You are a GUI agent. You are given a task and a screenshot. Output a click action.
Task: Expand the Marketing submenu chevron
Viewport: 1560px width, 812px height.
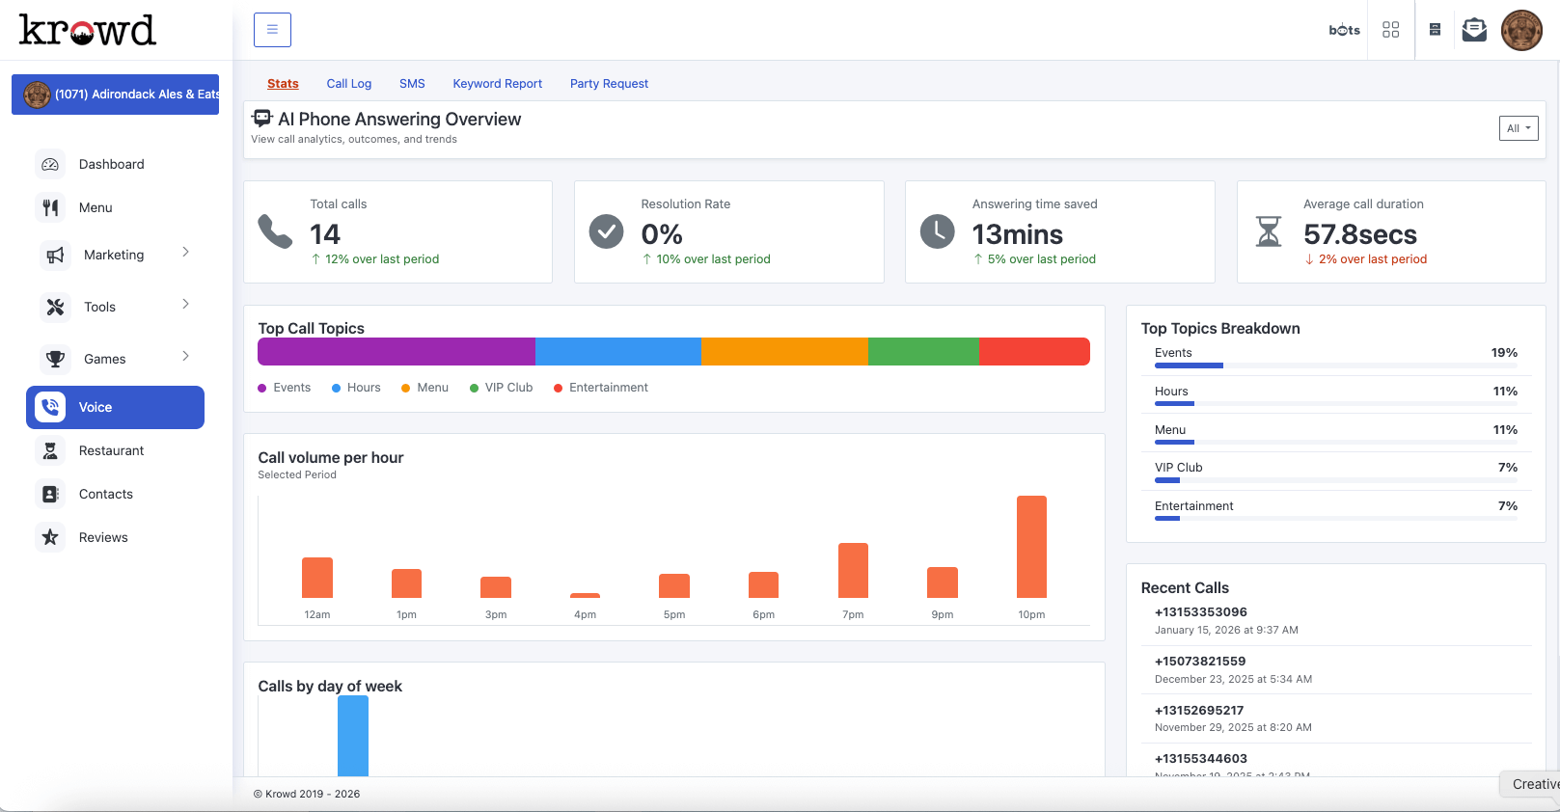point(186,253)
